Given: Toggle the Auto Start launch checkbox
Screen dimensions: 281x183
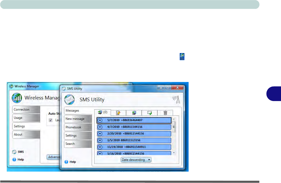Looking at the screenshot, I should click(x=51, y=120).
